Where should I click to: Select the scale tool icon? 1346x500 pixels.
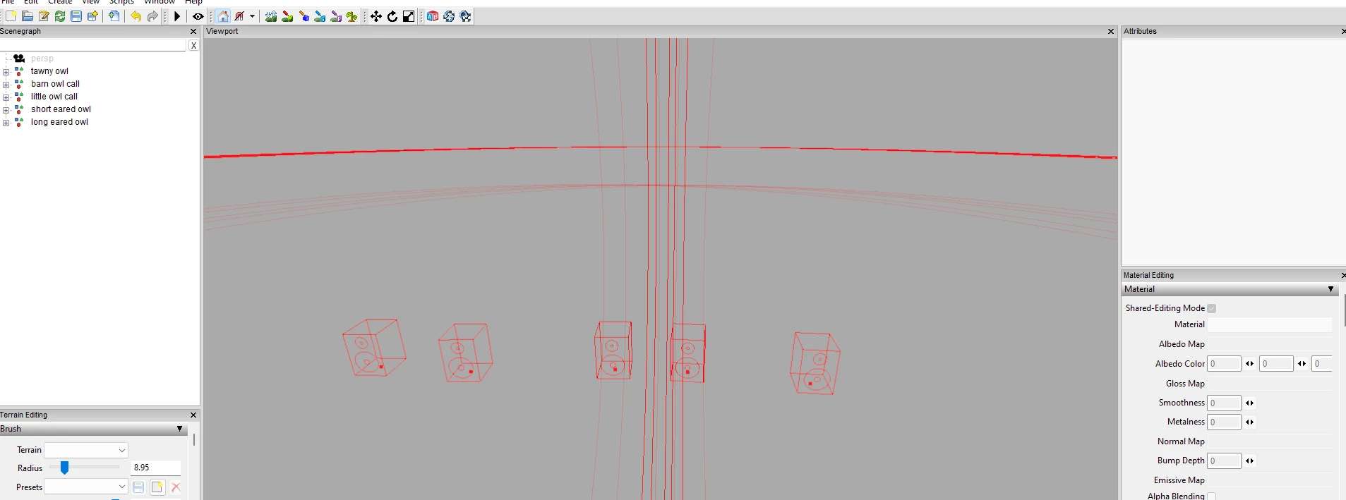[x=409, y=16]
